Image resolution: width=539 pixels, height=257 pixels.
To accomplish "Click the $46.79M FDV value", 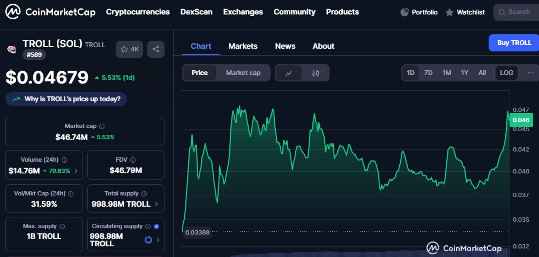I will pyautogui.click(x=126, y=170).
